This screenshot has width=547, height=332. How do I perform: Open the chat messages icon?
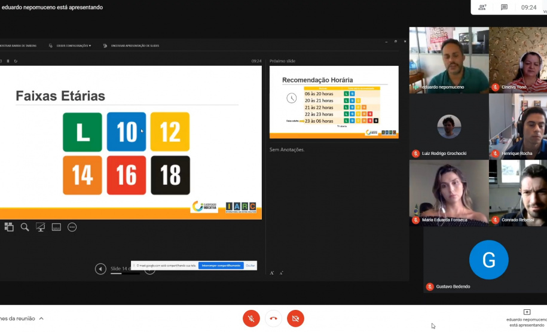coord(504,7)
